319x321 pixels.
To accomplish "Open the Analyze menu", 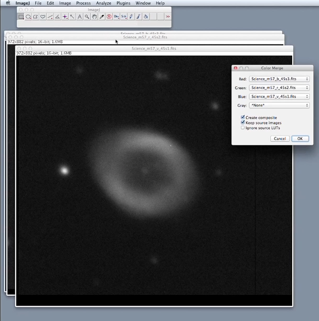I will click(x=103, y=3).
